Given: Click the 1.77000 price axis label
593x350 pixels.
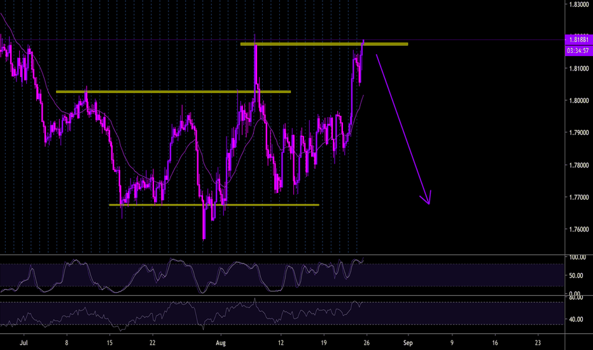Looking at the screenshot, I should (579, 197).
